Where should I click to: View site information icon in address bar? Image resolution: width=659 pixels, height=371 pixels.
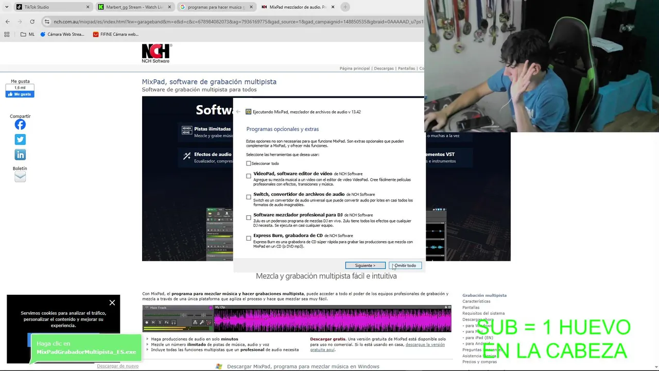47,22
